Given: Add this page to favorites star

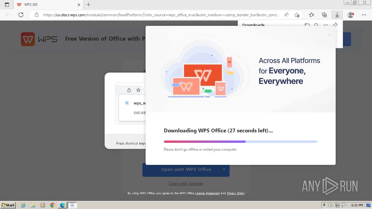Looking at the screenshot, I should 297,15.
